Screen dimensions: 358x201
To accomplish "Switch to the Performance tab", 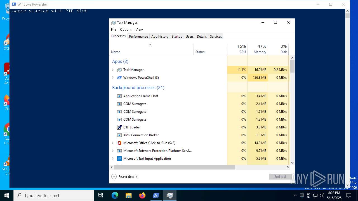I will (138, 37).
